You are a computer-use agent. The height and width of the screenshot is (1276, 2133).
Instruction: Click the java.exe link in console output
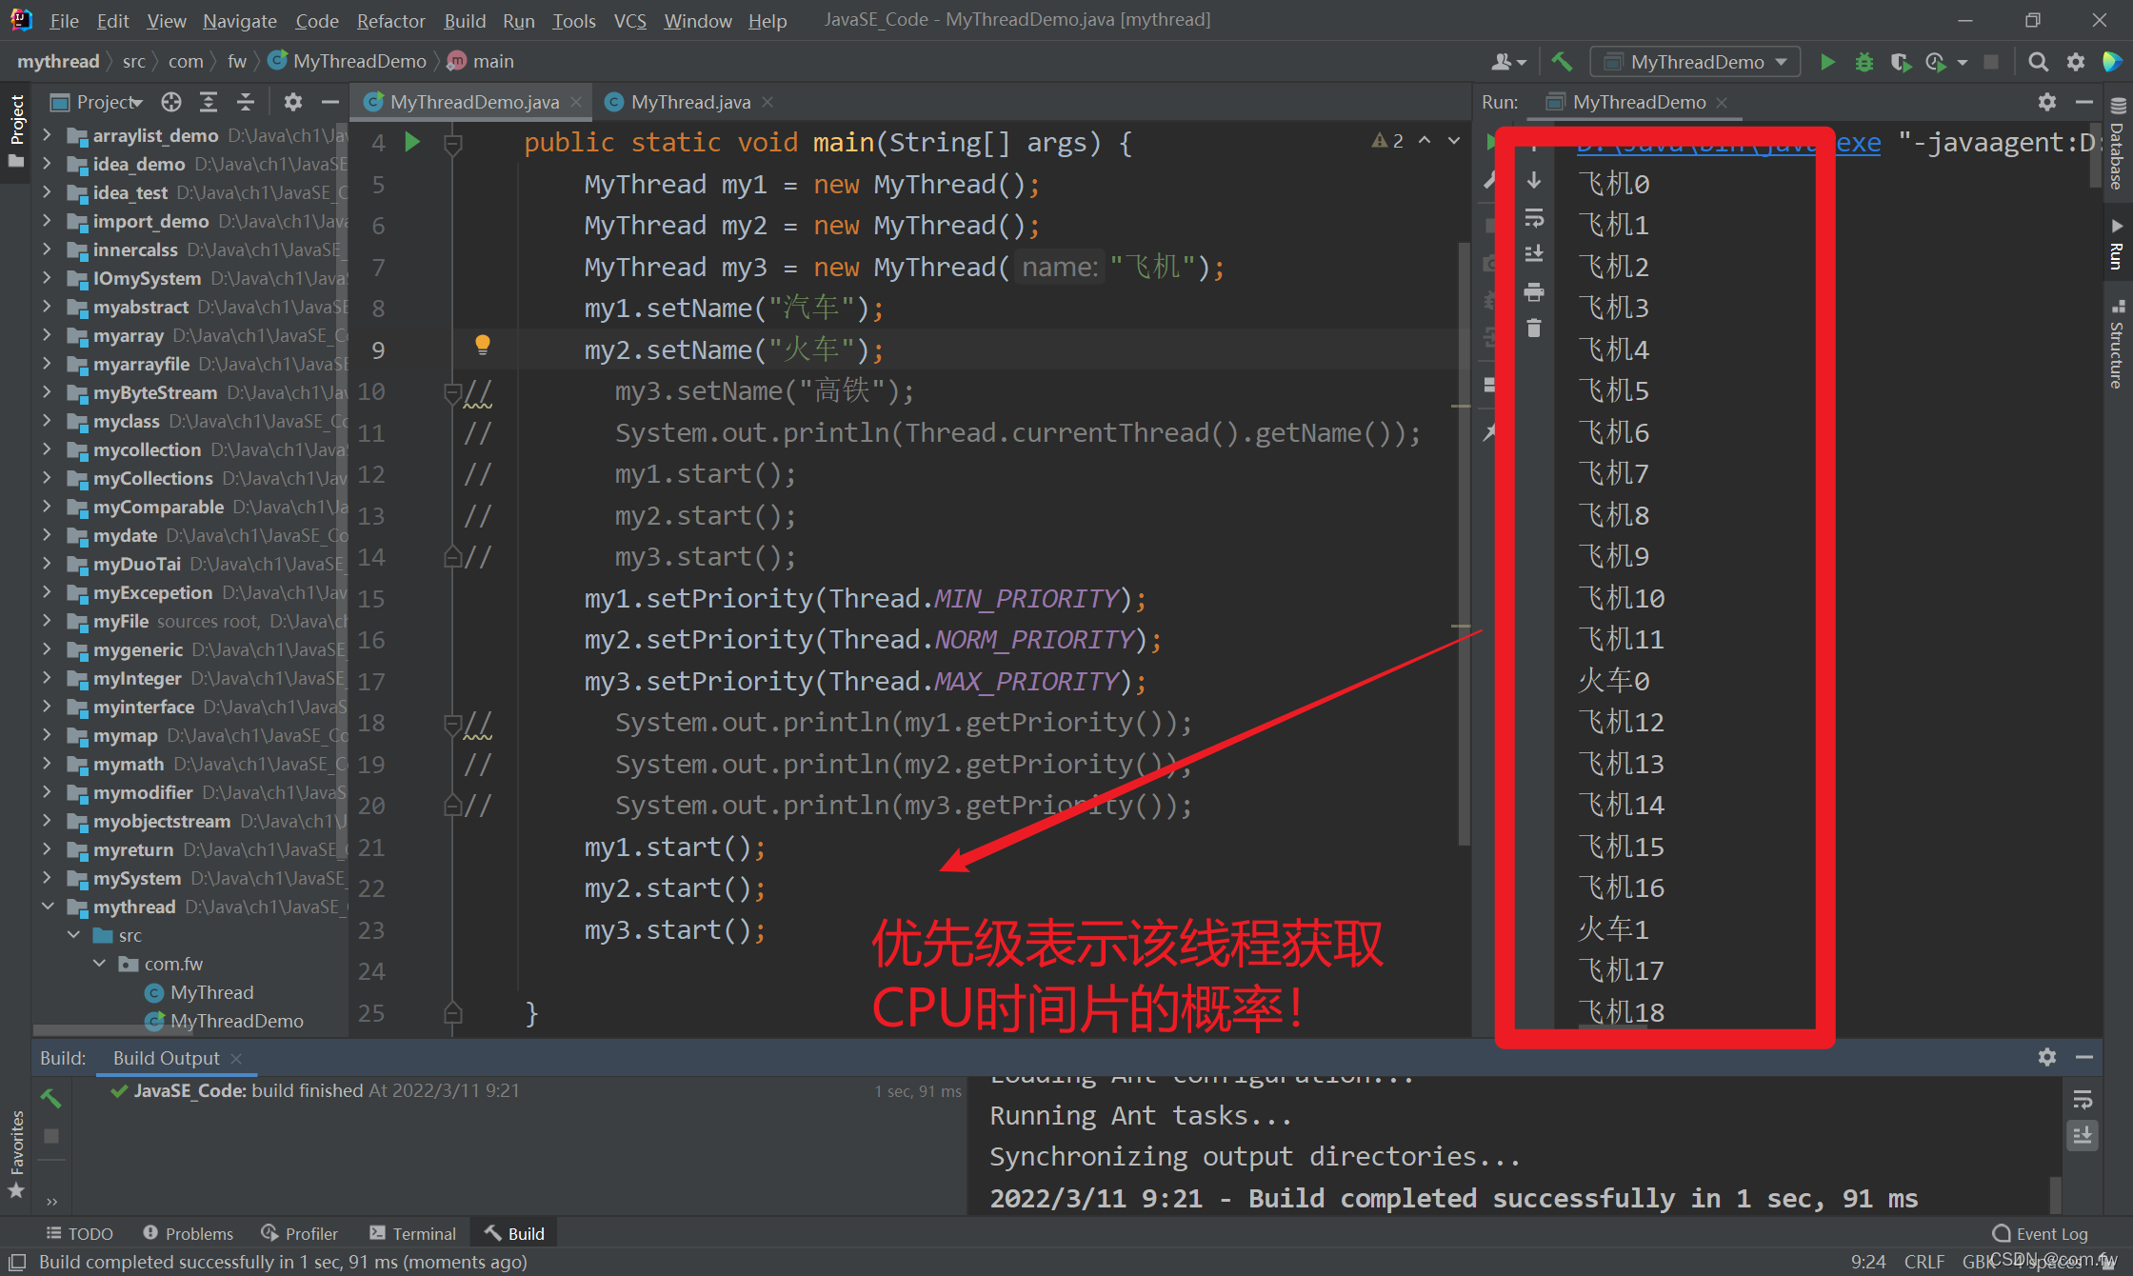1857,143
